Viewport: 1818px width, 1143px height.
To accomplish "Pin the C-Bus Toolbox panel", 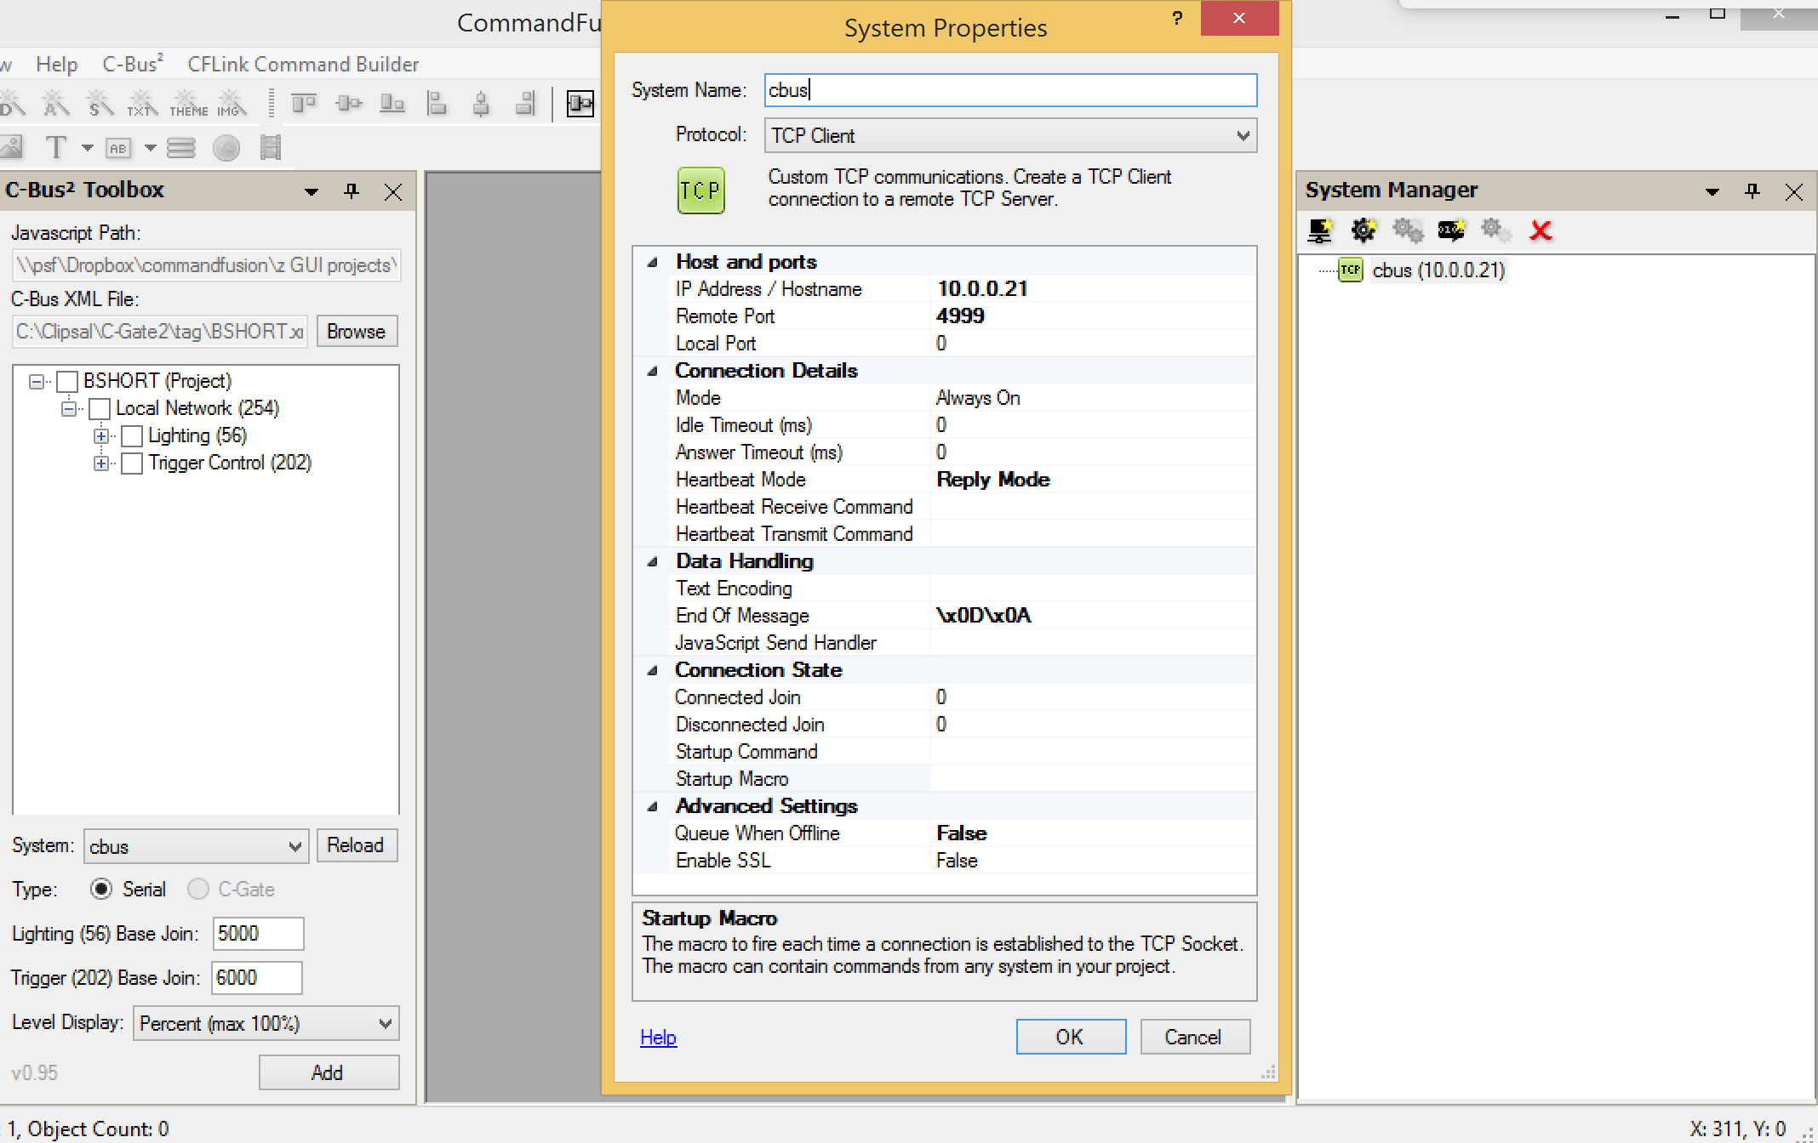I will (351, 191).
